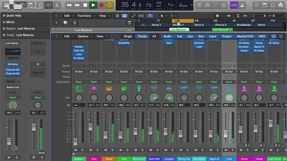
Task: Click the duplicate track icon
Action: (x=65, y=23)
